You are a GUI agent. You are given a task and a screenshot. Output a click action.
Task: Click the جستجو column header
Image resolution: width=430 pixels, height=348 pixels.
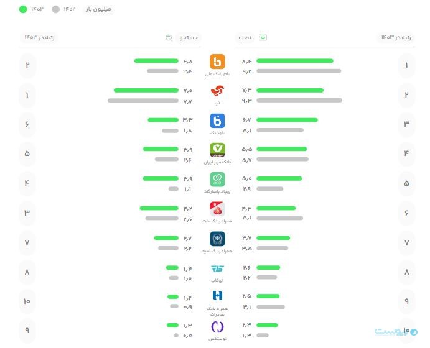tap(189, 37)
